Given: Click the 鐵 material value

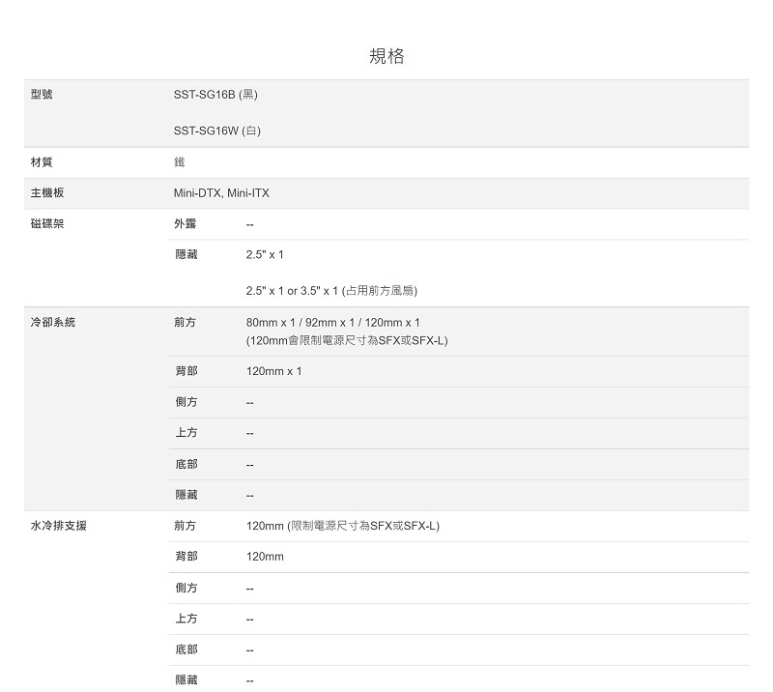Looking at the screenshot, I should coord(180,162).
